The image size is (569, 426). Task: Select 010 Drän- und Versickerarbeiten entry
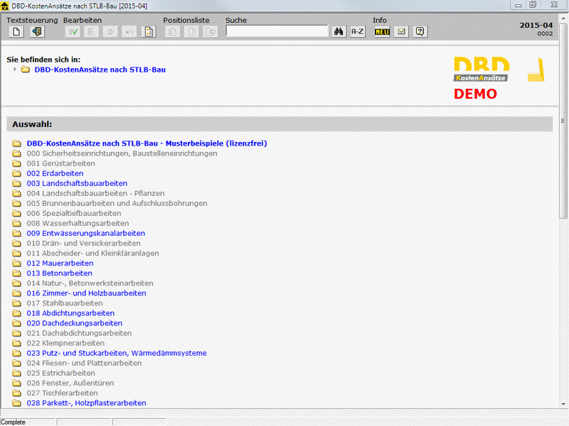tap(83, 243)
